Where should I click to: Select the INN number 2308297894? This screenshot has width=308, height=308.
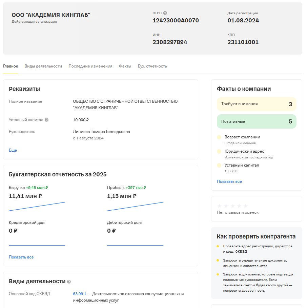tap(170, 42)
